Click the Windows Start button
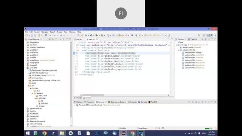The image size is (242, 136). coord(28,133)
